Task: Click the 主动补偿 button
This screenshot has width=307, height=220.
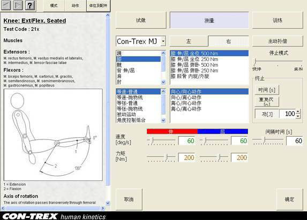Action: pyautogui.click(x=278, y=41)
